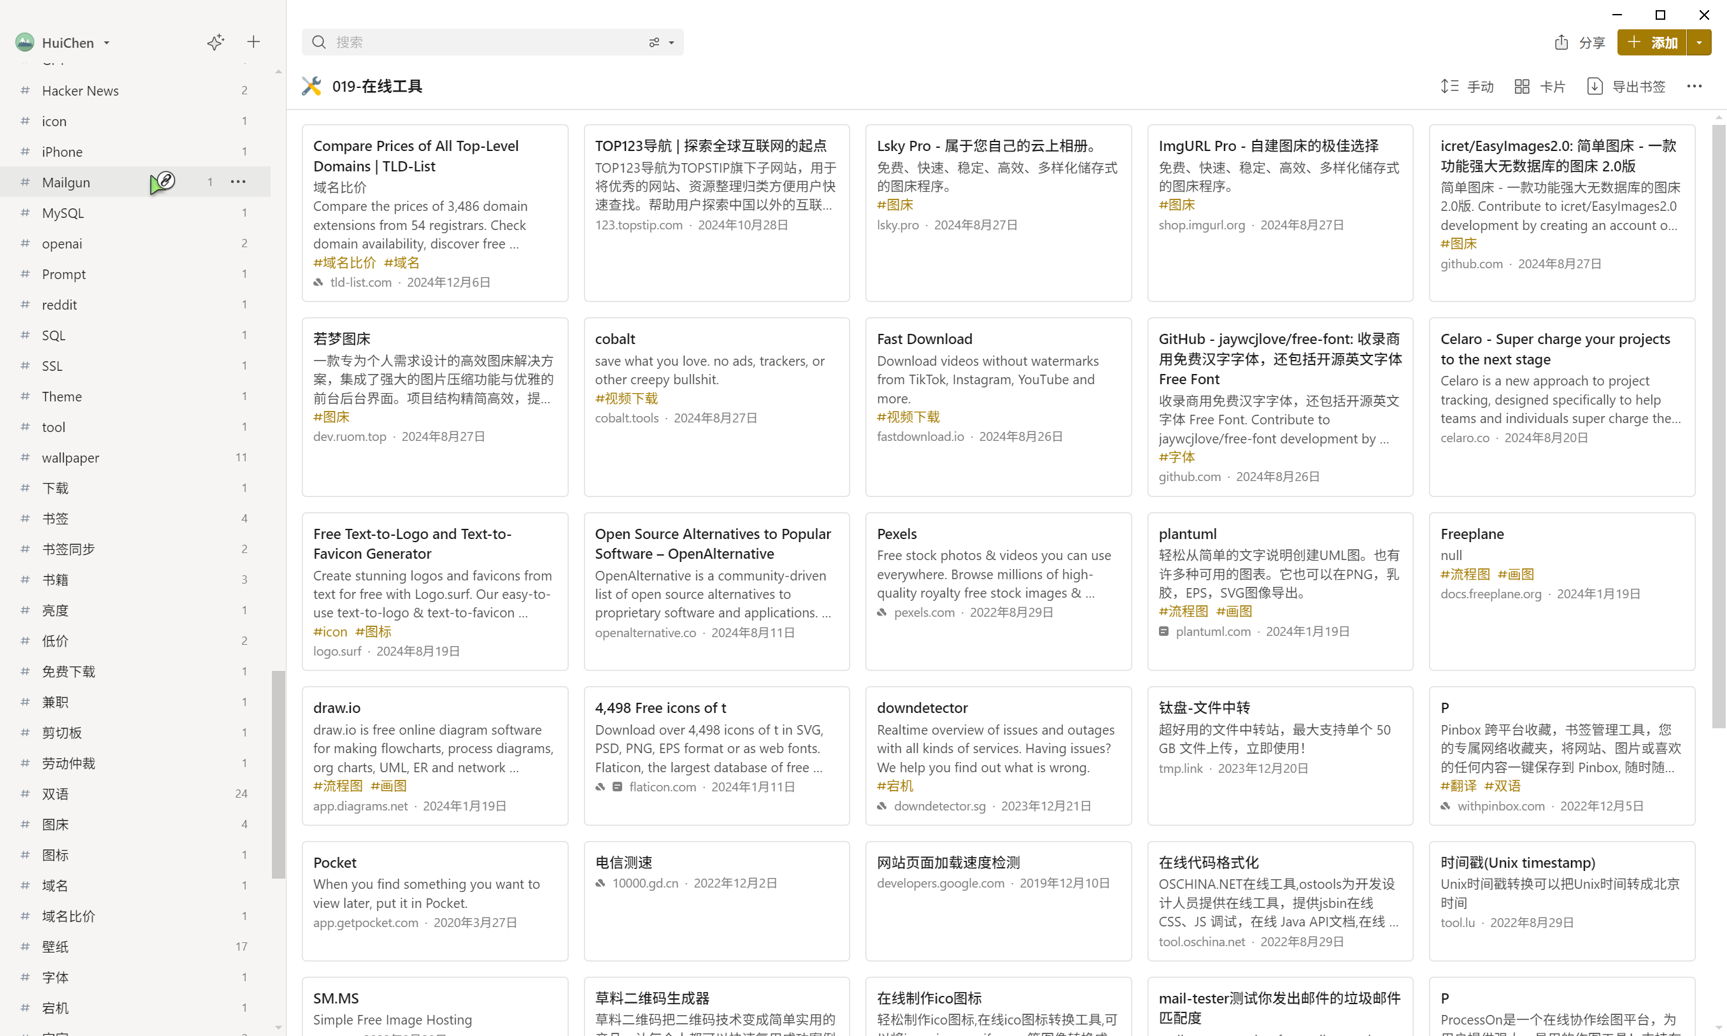This screenshot has height=1036, width=1727.
Task: Click the plus icon to add collection
Action: pos(253,42)
